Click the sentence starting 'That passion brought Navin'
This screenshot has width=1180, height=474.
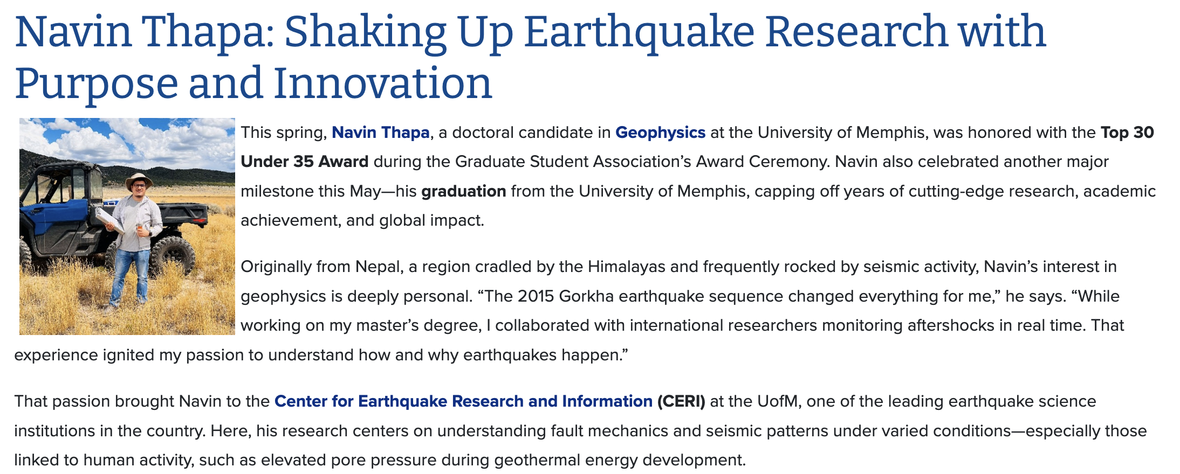[x=580, y=430]
